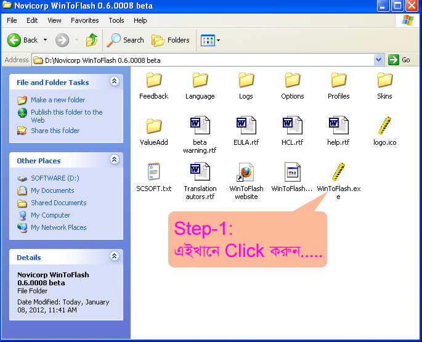The image size is (422, 342).
Task: Select the beta warning.rtf file
Action: pos(200,135)
